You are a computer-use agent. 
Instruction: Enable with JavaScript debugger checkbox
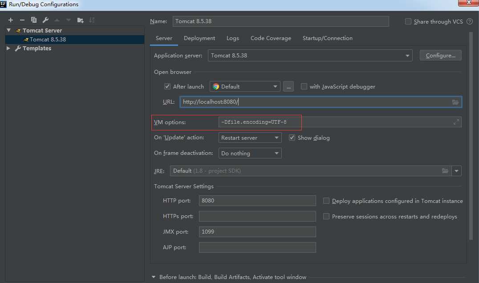304,86
